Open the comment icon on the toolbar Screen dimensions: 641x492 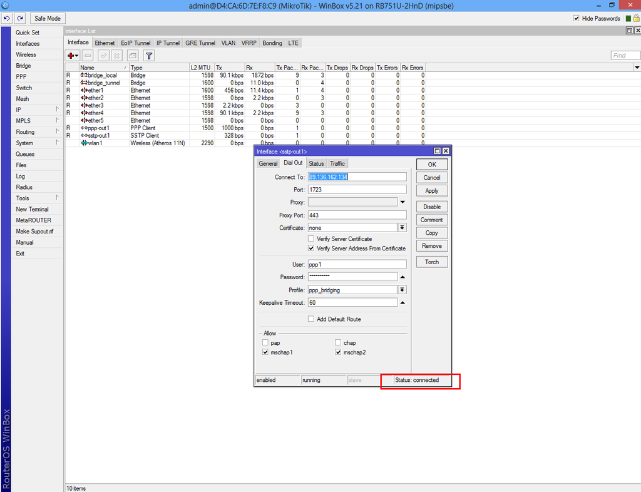(x=132, y=56)
